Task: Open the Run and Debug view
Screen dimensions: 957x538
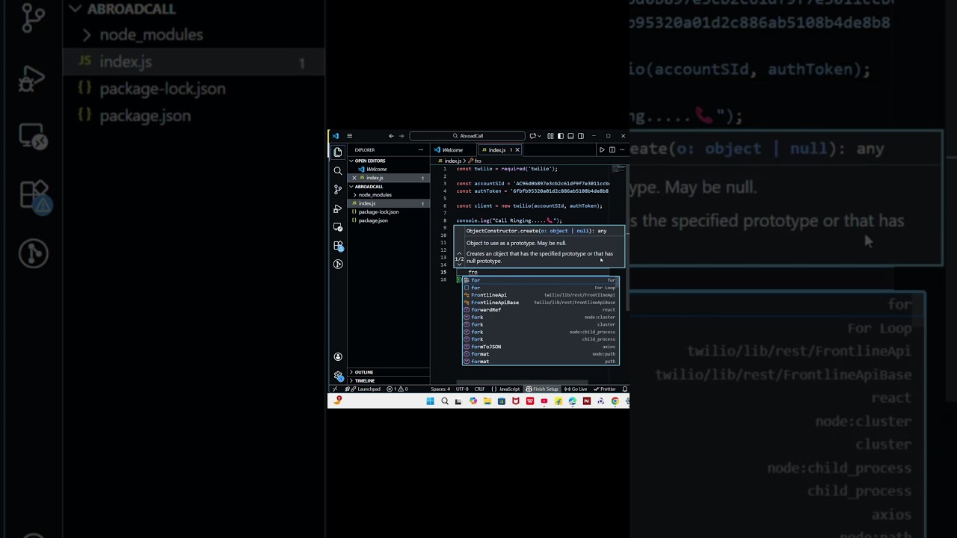Action: tap(338, 208)
